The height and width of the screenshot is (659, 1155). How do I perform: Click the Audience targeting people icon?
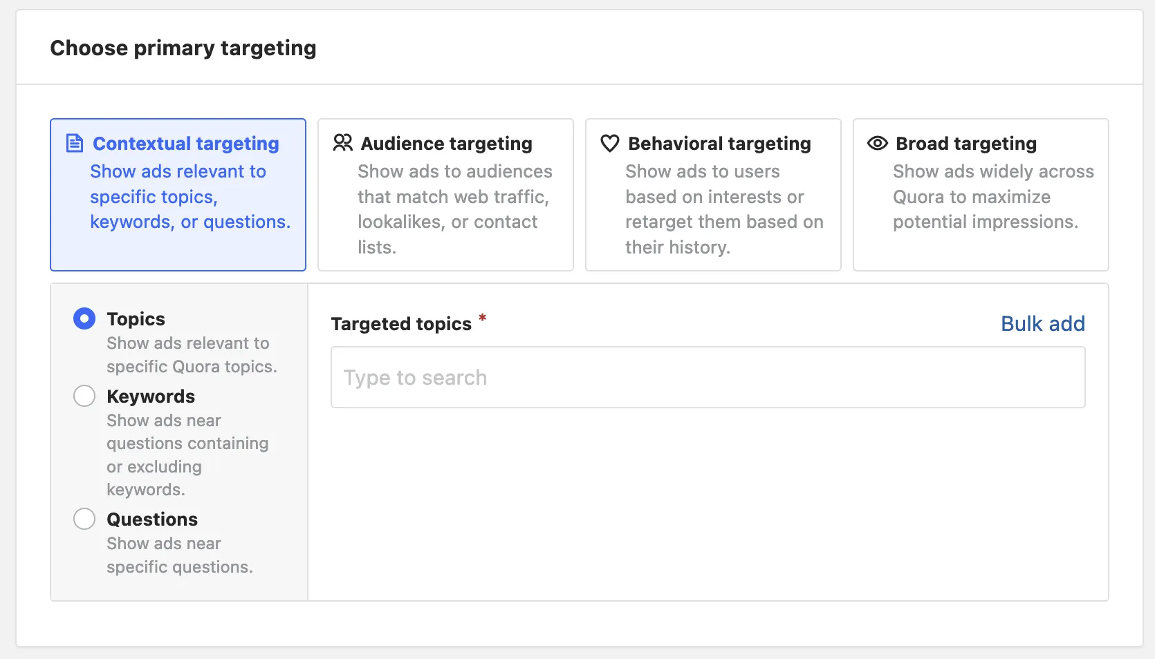pyautogui.click(x=342, y=143)
